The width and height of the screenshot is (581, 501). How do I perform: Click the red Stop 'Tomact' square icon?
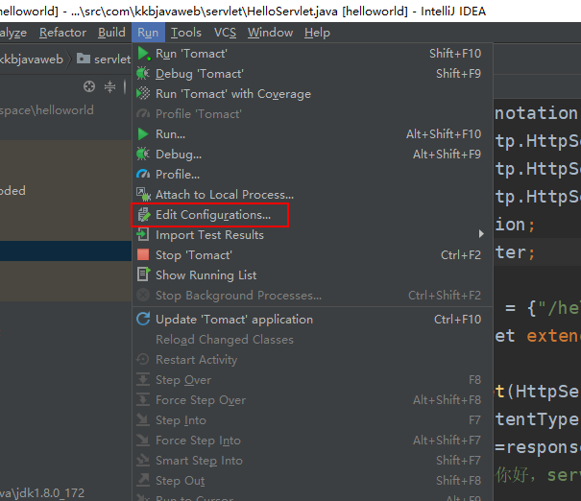tap(143, 254)
